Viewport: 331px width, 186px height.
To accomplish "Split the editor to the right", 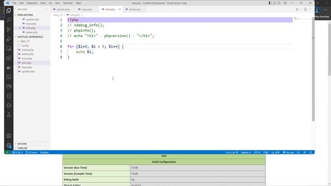I will 305,9.
